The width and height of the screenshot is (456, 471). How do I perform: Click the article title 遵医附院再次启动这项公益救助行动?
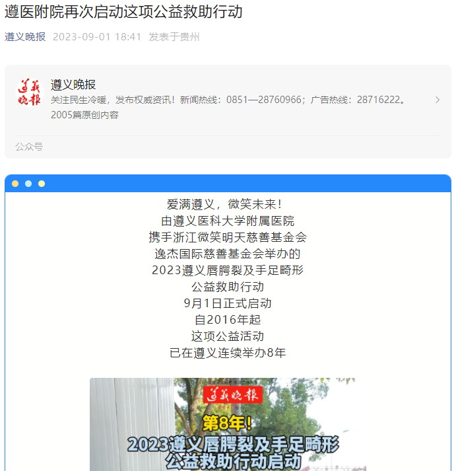(123, 12)
